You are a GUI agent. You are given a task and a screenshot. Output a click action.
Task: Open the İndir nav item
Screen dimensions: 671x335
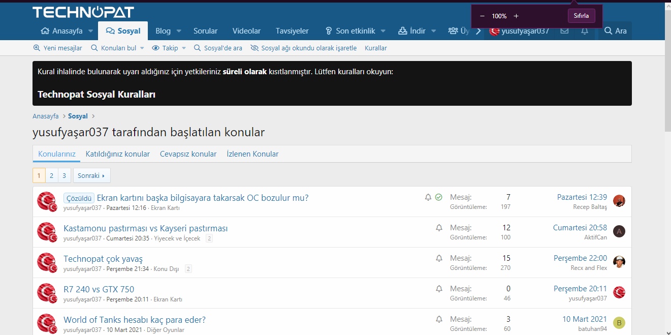[x=411, y=31]
